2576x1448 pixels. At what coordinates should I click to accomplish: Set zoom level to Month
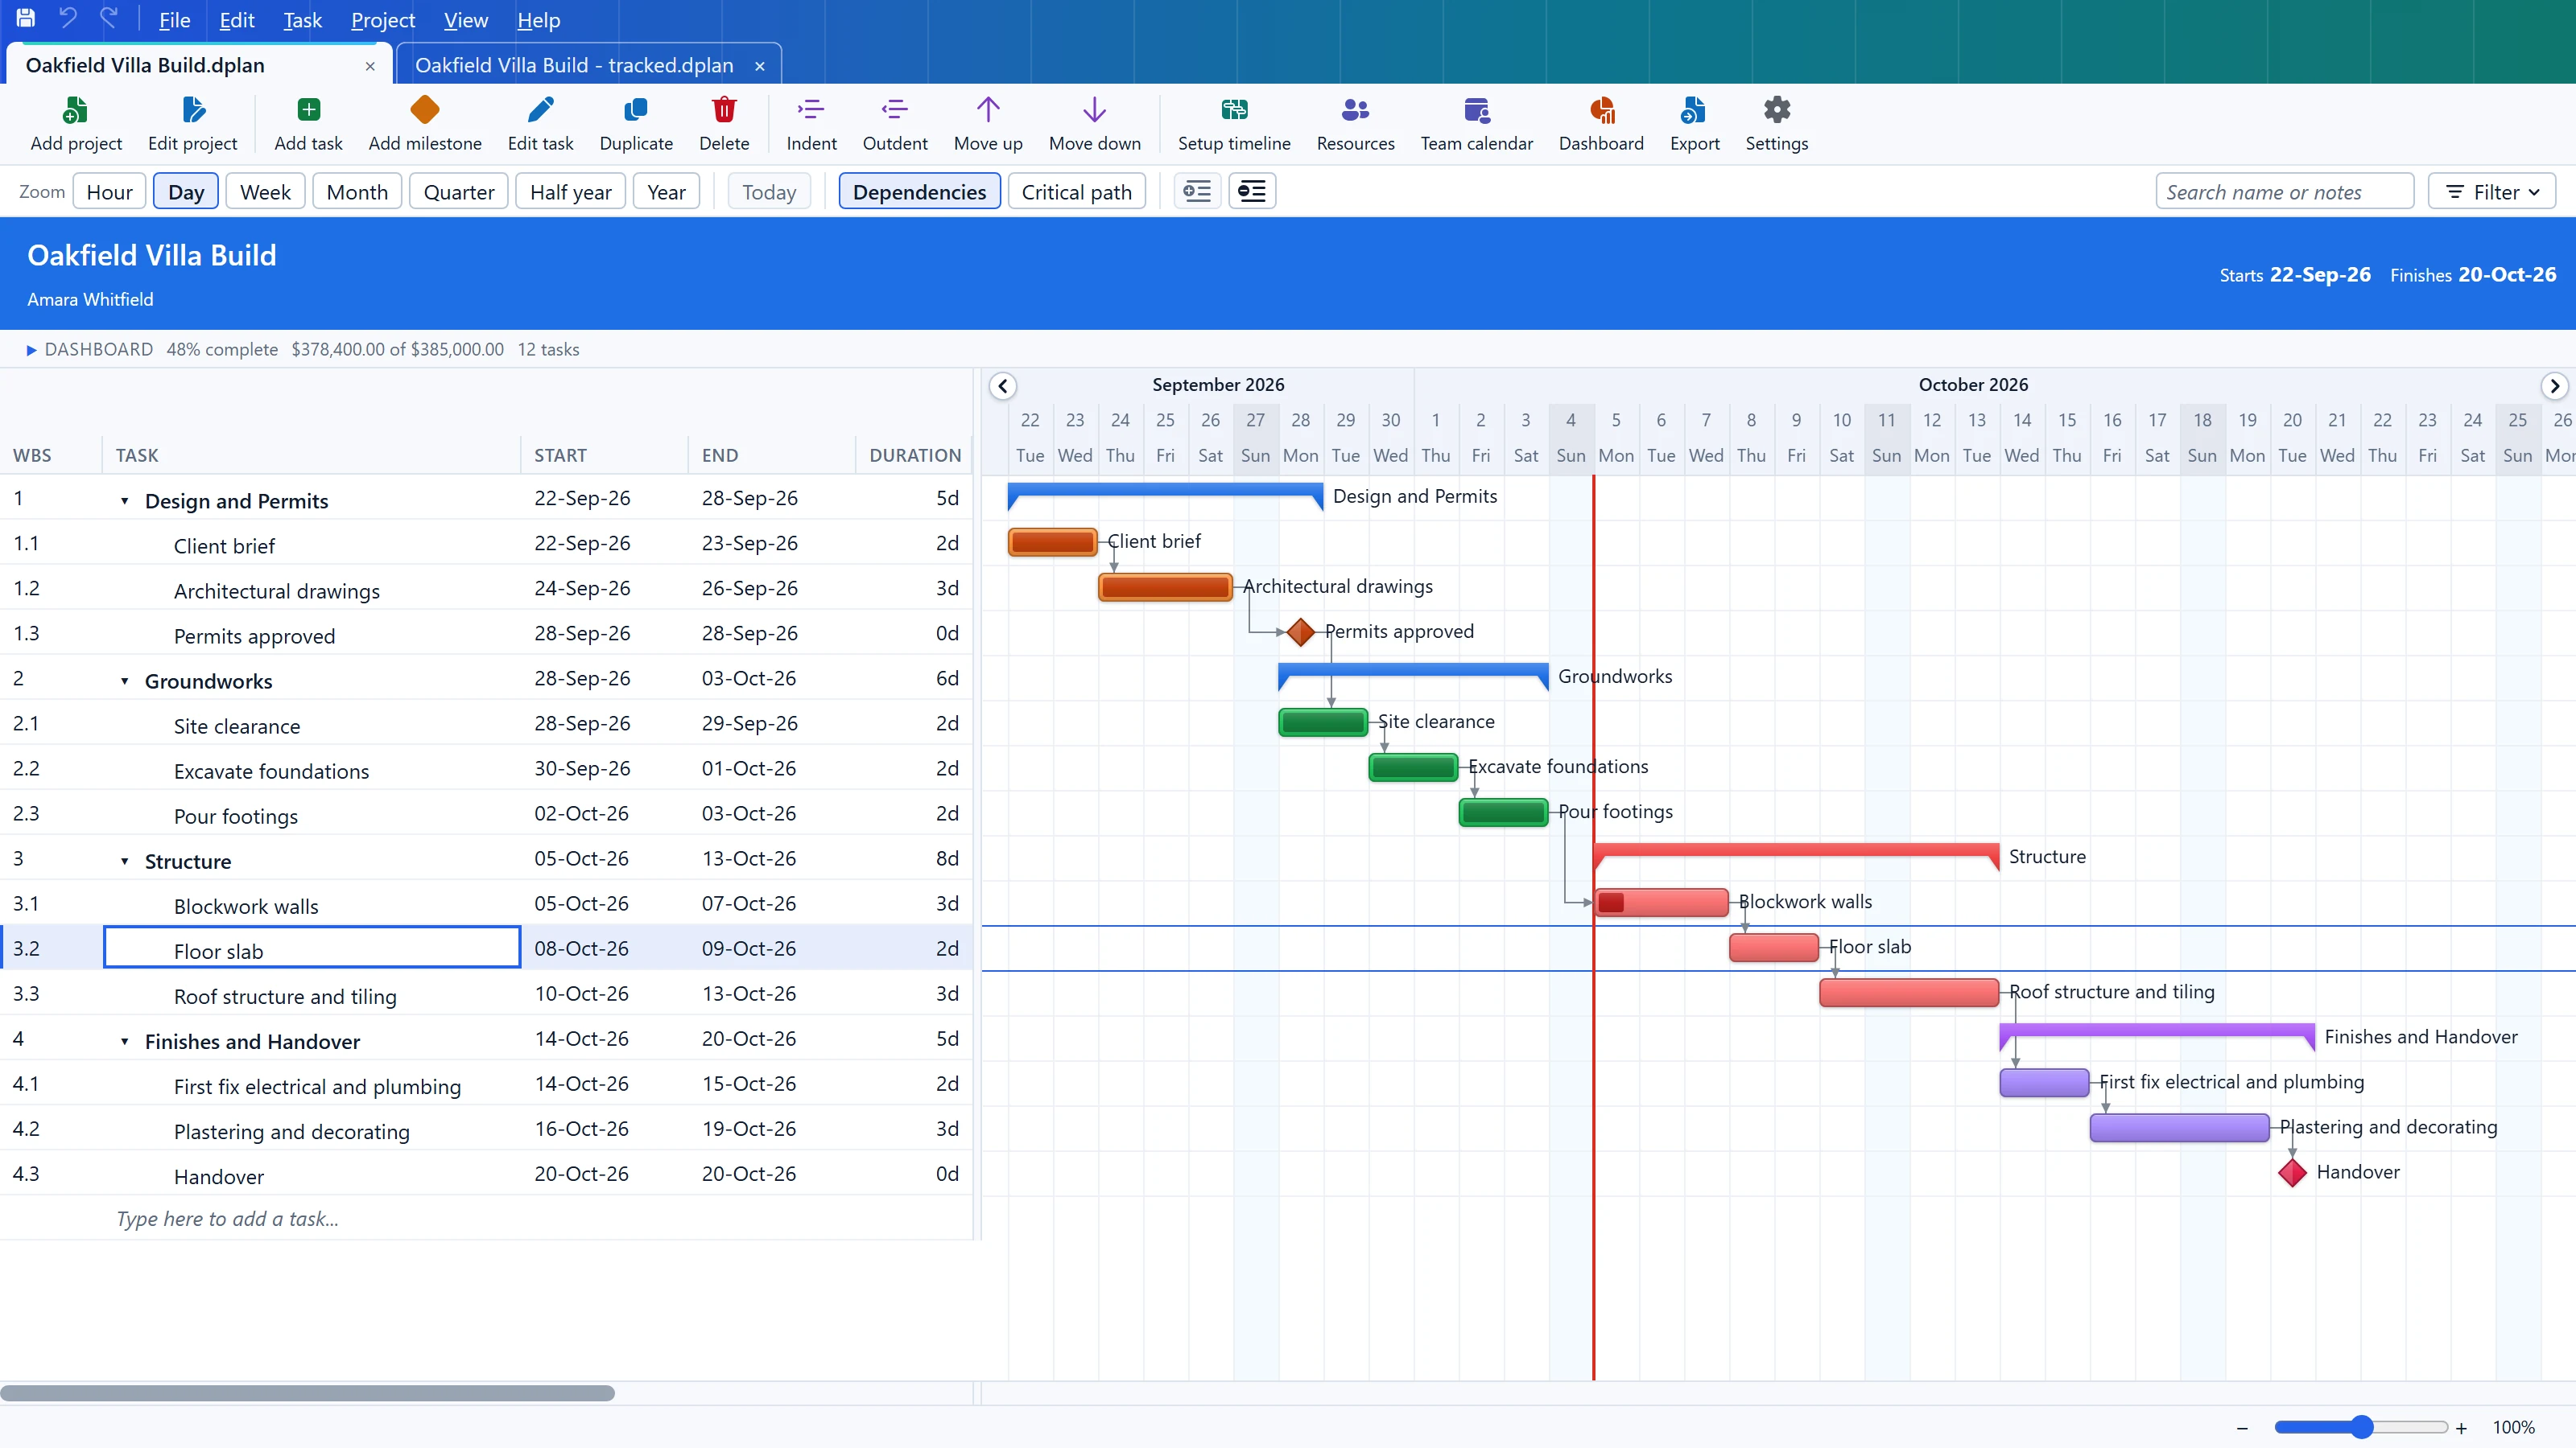pyautogui.click(x=357, y=192)
